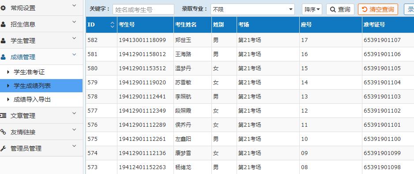
Task: Click 考生号 19412901158012
Action: 142,54
